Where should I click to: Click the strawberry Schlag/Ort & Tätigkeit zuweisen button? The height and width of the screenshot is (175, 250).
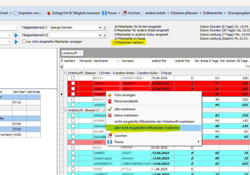click(x=73, y=13)
